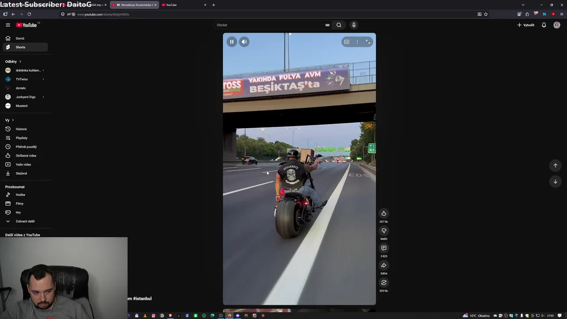Open the YouTube account avatar menu
This screenshot has width=567, height=319.
(x=557, y=25)
